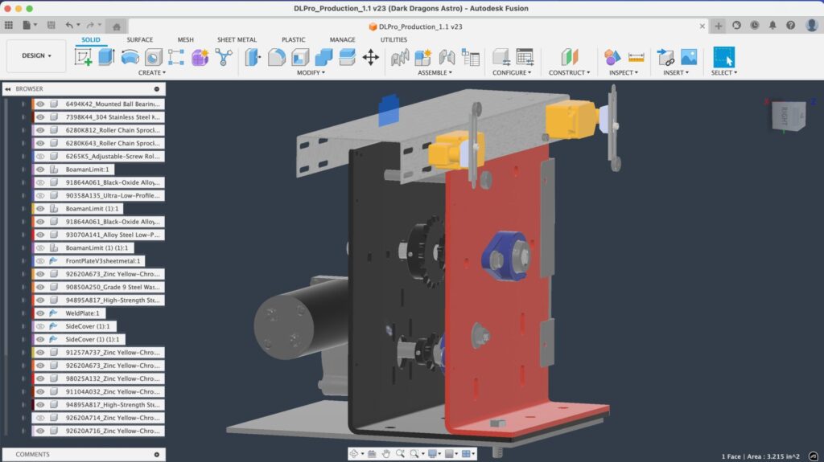Click the ViewCube RIGHT face
The width and height of the screenshot is (824, 462).
click(785, 116)
